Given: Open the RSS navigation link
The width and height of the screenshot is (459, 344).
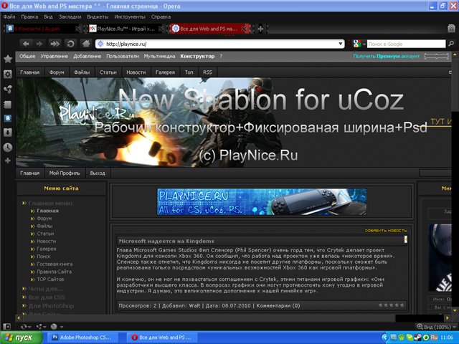Looking at the screenshot, I should pos(207,72).
